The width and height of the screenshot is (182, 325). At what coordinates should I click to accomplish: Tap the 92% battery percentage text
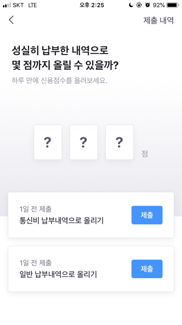[x=158, y=5]
